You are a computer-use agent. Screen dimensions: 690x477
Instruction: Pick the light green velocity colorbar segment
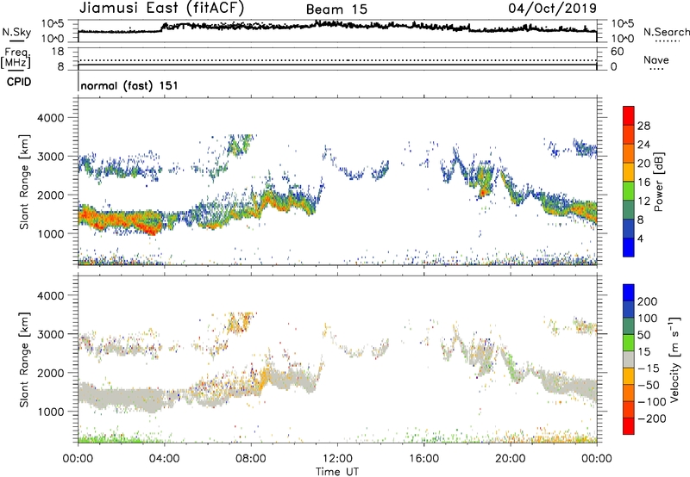[x=629, y=343]
